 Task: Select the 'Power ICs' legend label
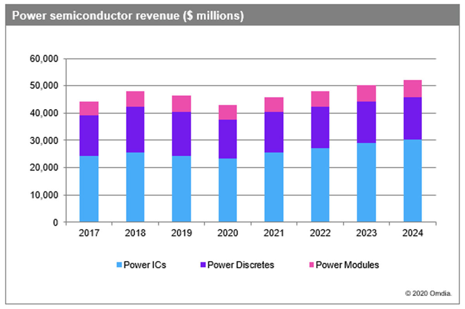click(x=145, y=265)
